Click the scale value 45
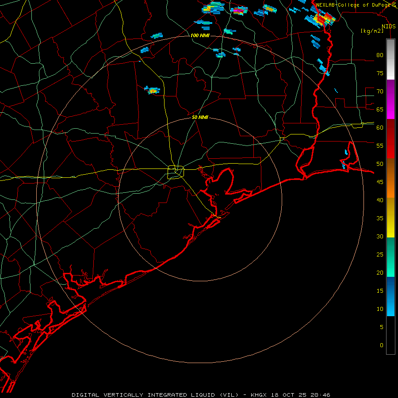Image resolution: width=398 pixels, height=398 pixels. (380, 182)
